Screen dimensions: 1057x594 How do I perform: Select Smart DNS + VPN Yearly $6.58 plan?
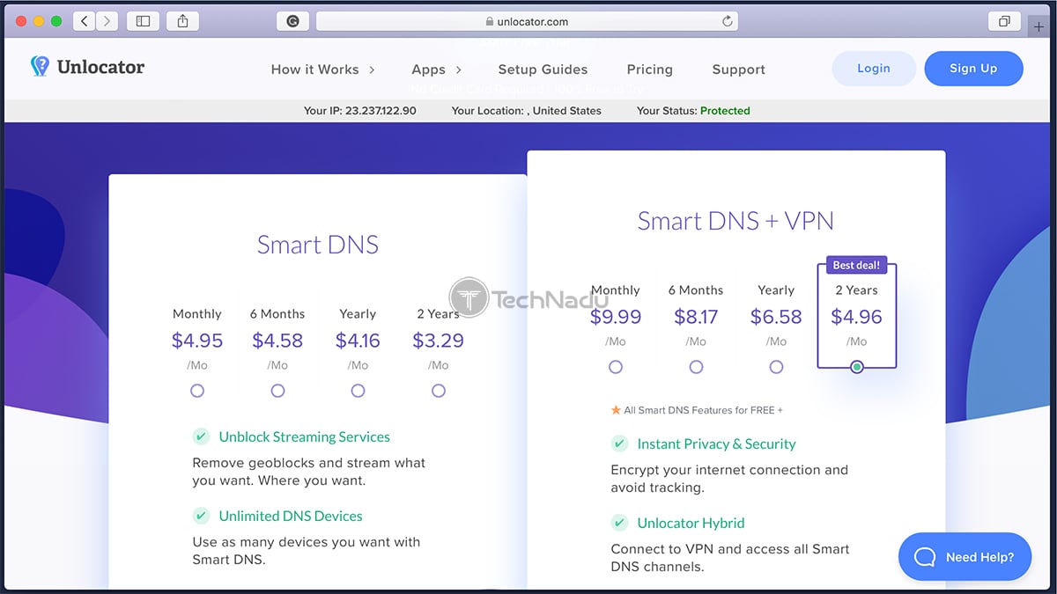[776, 367]
